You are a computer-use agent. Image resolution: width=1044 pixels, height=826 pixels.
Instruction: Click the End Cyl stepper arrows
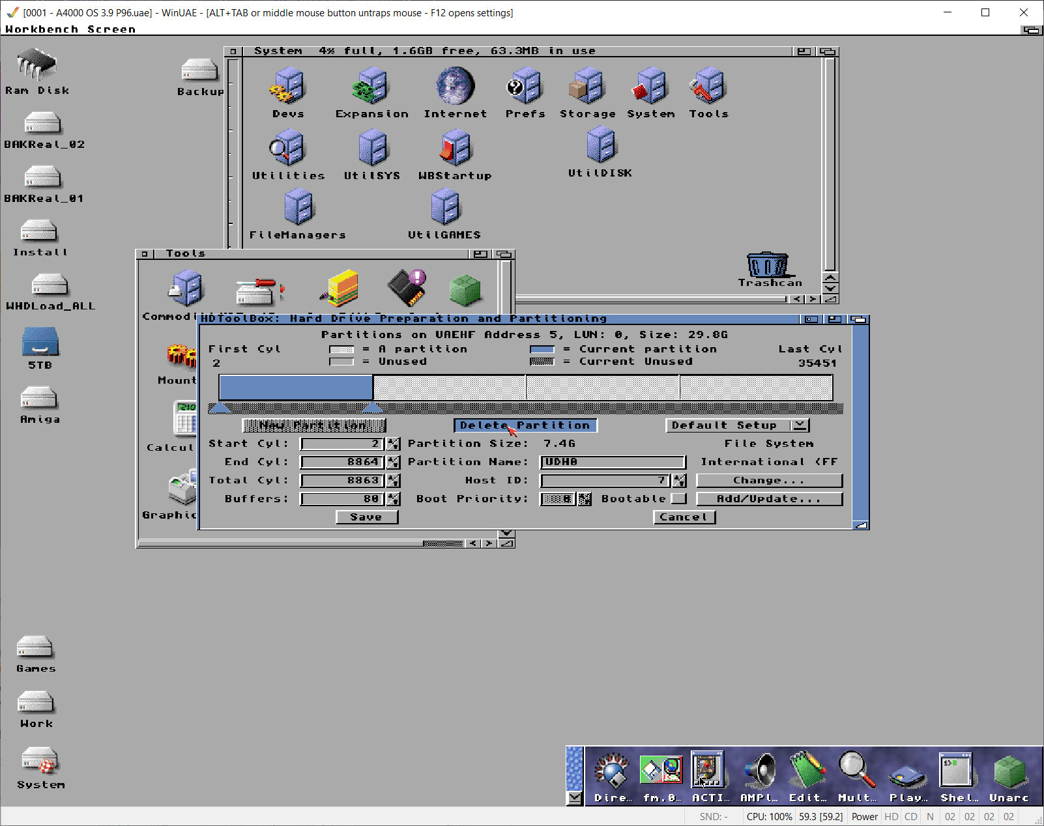[x=393, y=462]
